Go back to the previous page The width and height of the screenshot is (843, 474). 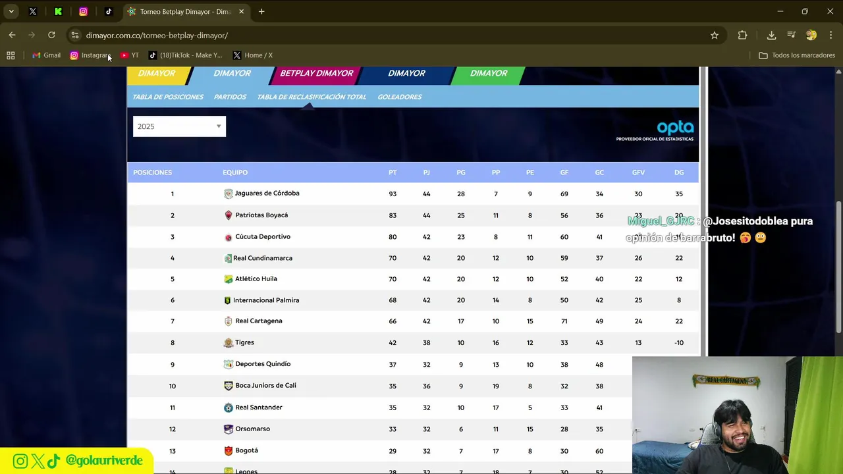tap(12, 35)
